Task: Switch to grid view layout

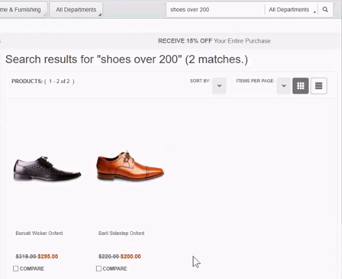Action: point(300,86)
